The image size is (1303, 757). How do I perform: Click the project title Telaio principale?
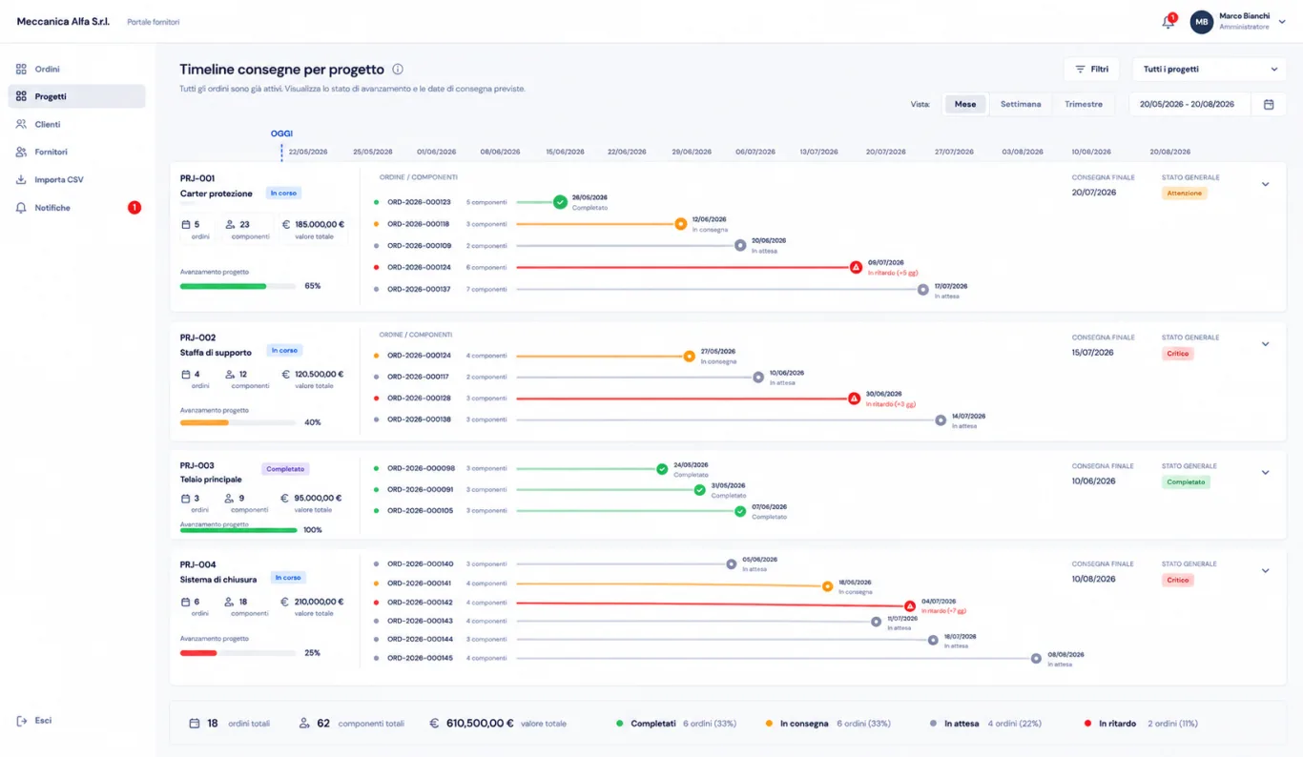(x=211, y=480)
